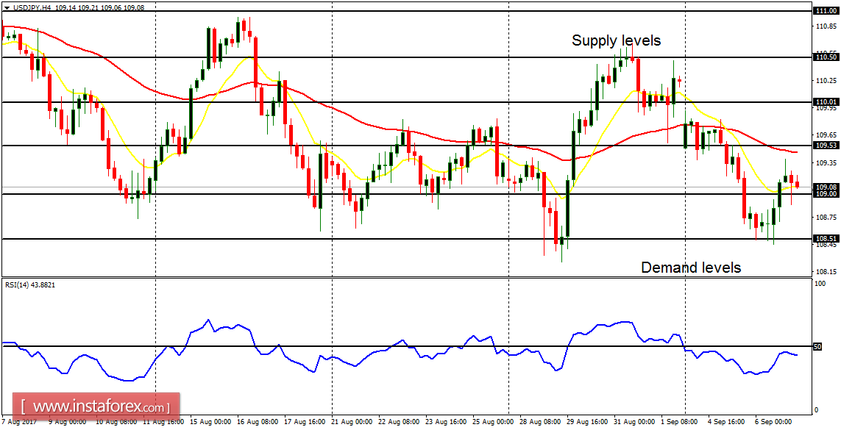841x430 pixels.
Task: Click the triangle arrow beside USDJPY,H4 title
Action: [x=6, y=9]
